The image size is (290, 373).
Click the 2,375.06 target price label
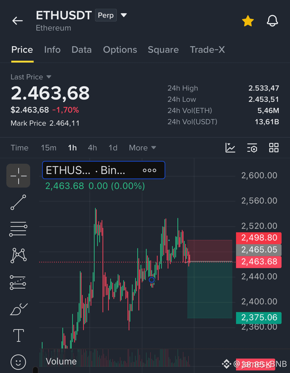point(258,318)
